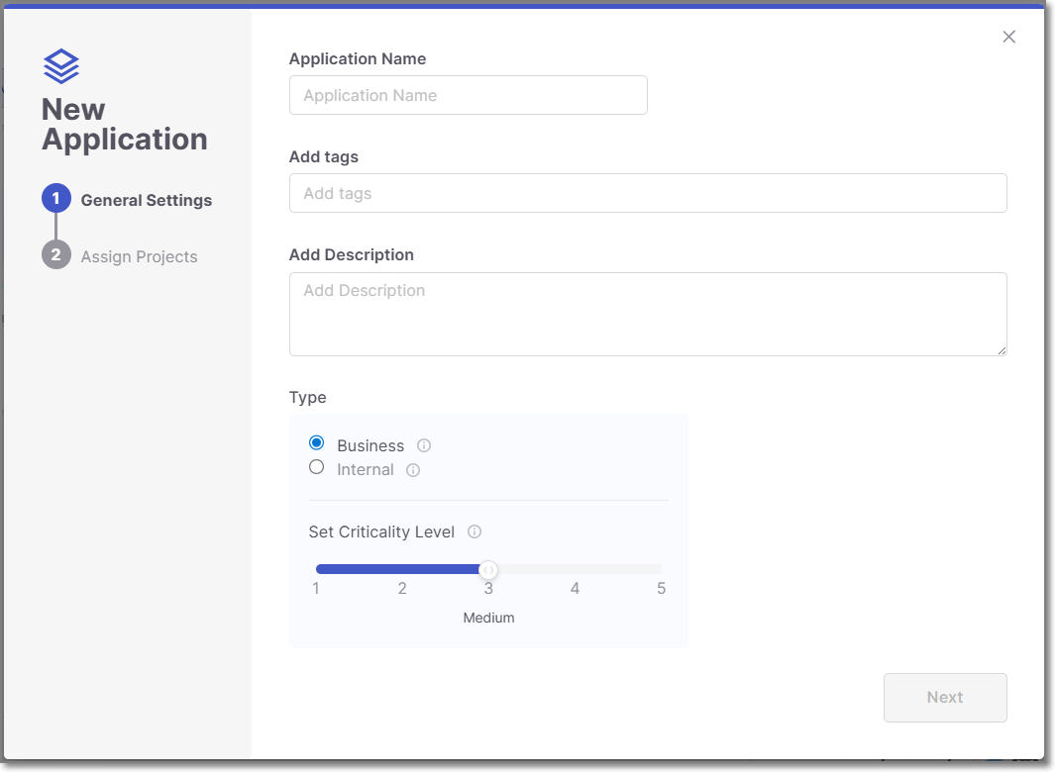Click the layered stack logo icon

(61, 65)
